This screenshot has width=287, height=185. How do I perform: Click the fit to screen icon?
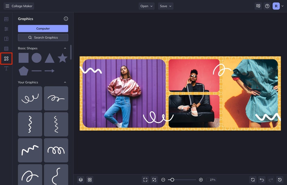coord(145,180)
